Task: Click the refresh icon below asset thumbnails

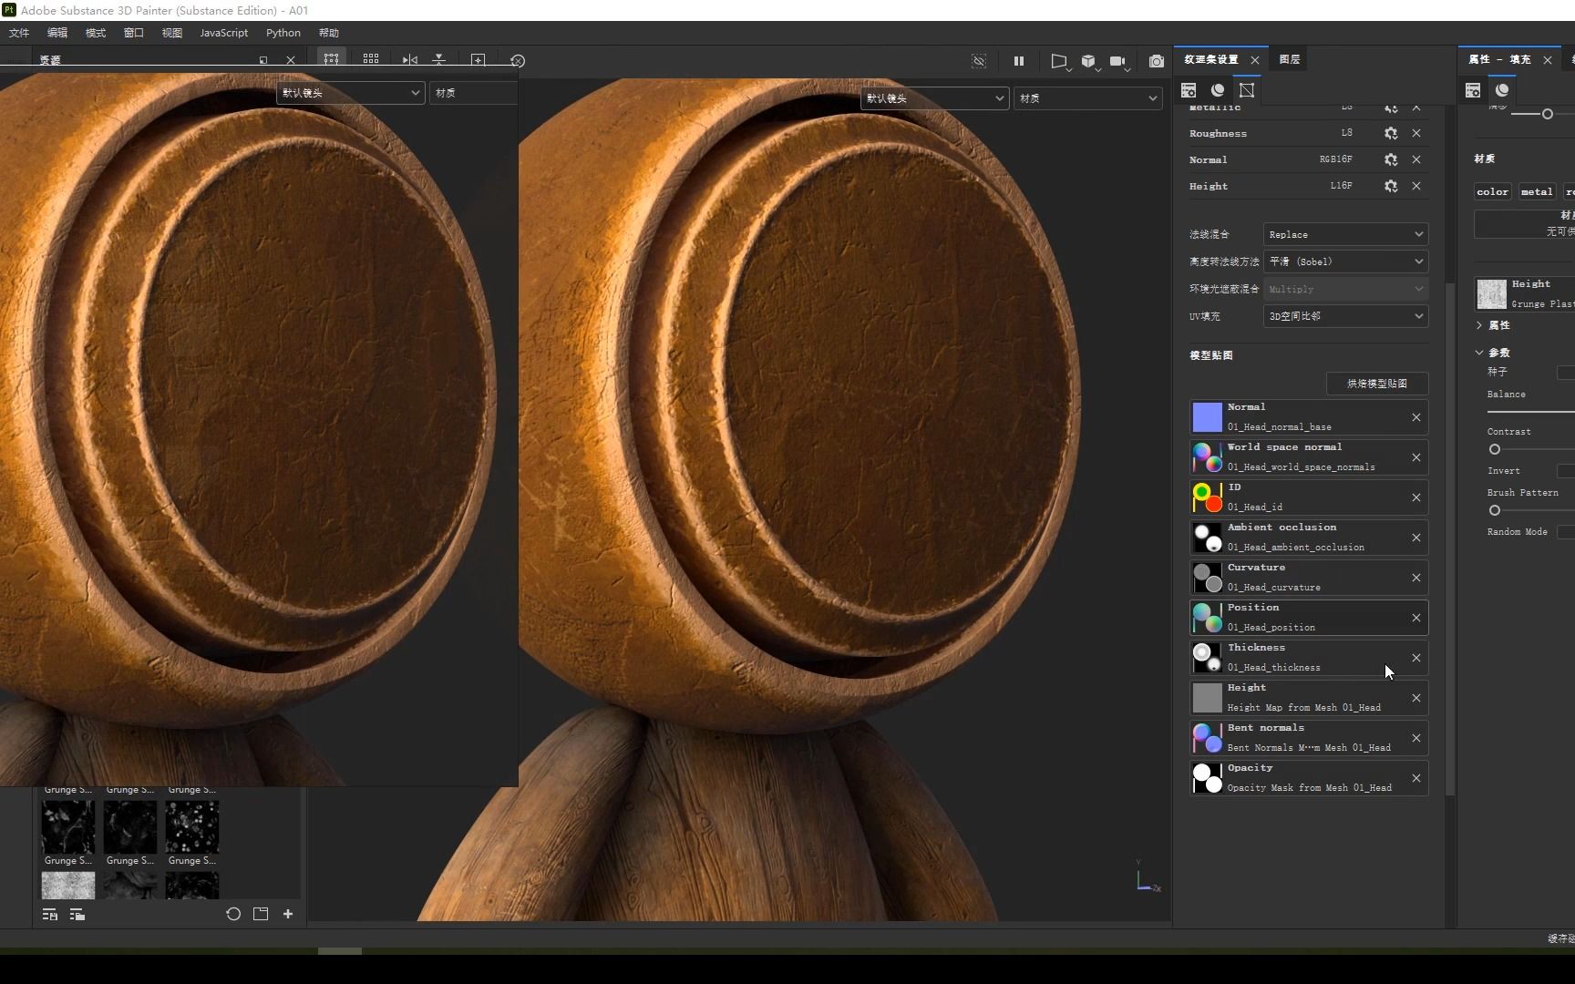Action: tap(233, 914)
